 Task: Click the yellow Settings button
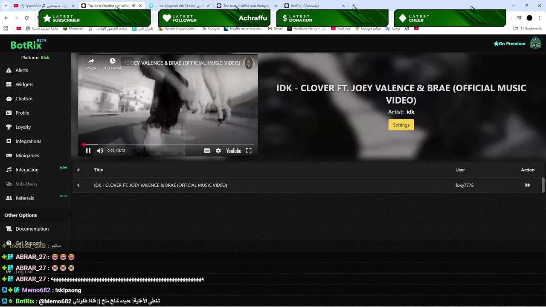pos(401,125)
